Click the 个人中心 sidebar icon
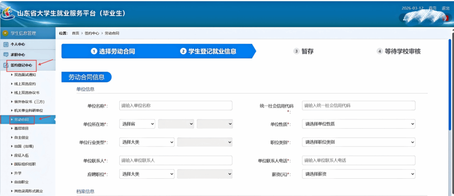This screenshot has width=454, height=196. (x=5, y=44)
